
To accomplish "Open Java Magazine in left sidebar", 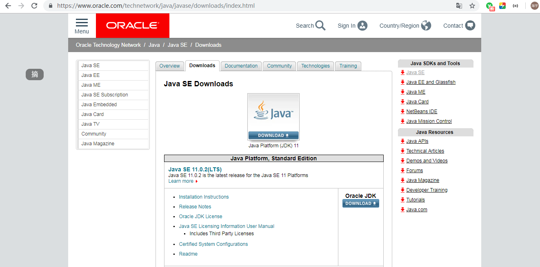I will tap(113, 144).
